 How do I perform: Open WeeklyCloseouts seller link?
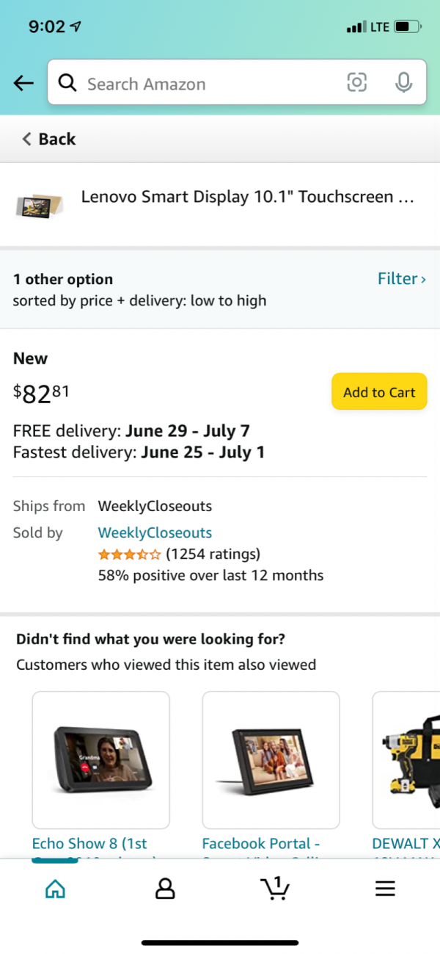coord(155,532)
